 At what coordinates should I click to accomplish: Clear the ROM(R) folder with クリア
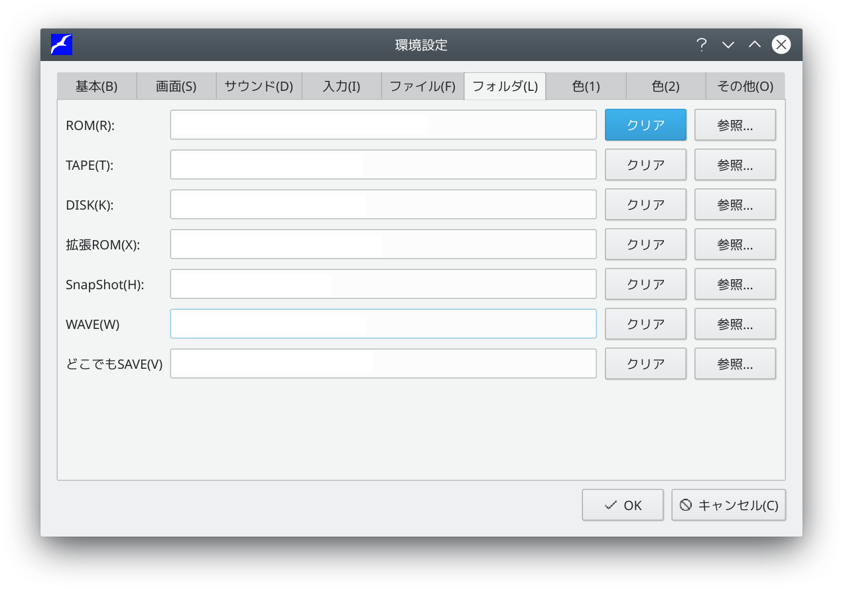(645, 125)
